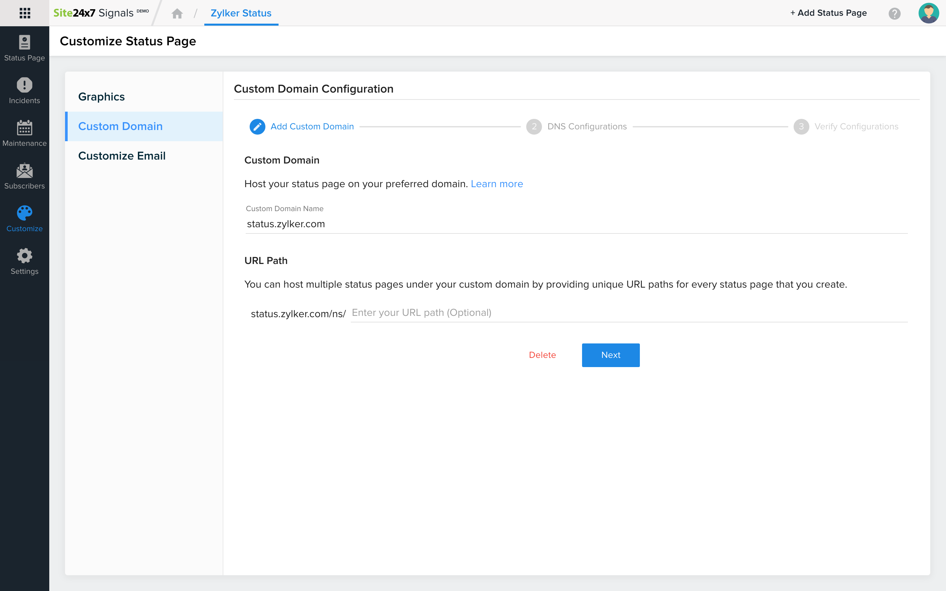Viewport: 946px width, 591px height.
Task: Click the red Delete link
Action: point(542,355)
